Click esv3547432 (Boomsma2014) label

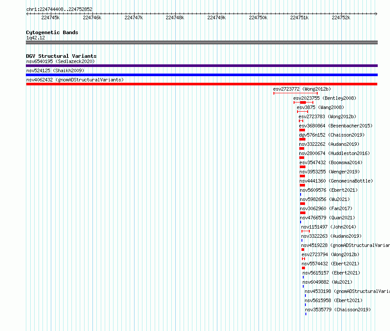pos(331,162)
